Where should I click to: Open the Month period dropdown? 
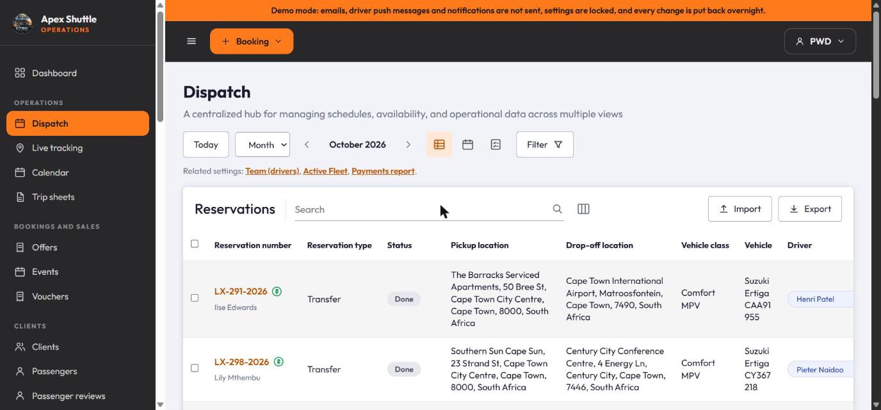pyautogui.click(x=263, y=145)
